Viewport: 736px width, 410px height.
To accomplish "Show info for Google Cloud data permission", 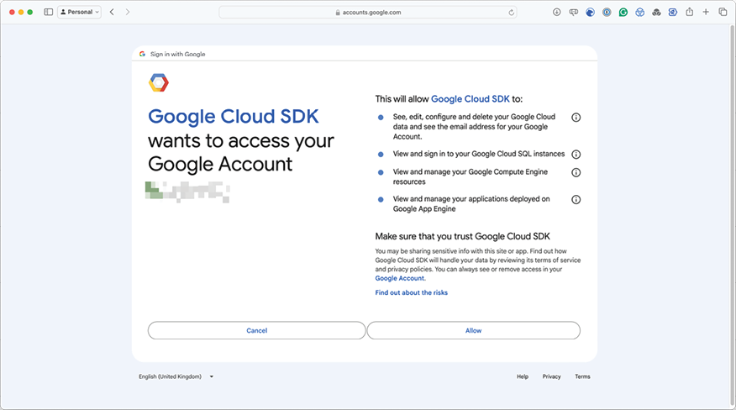I will (576, 118).
